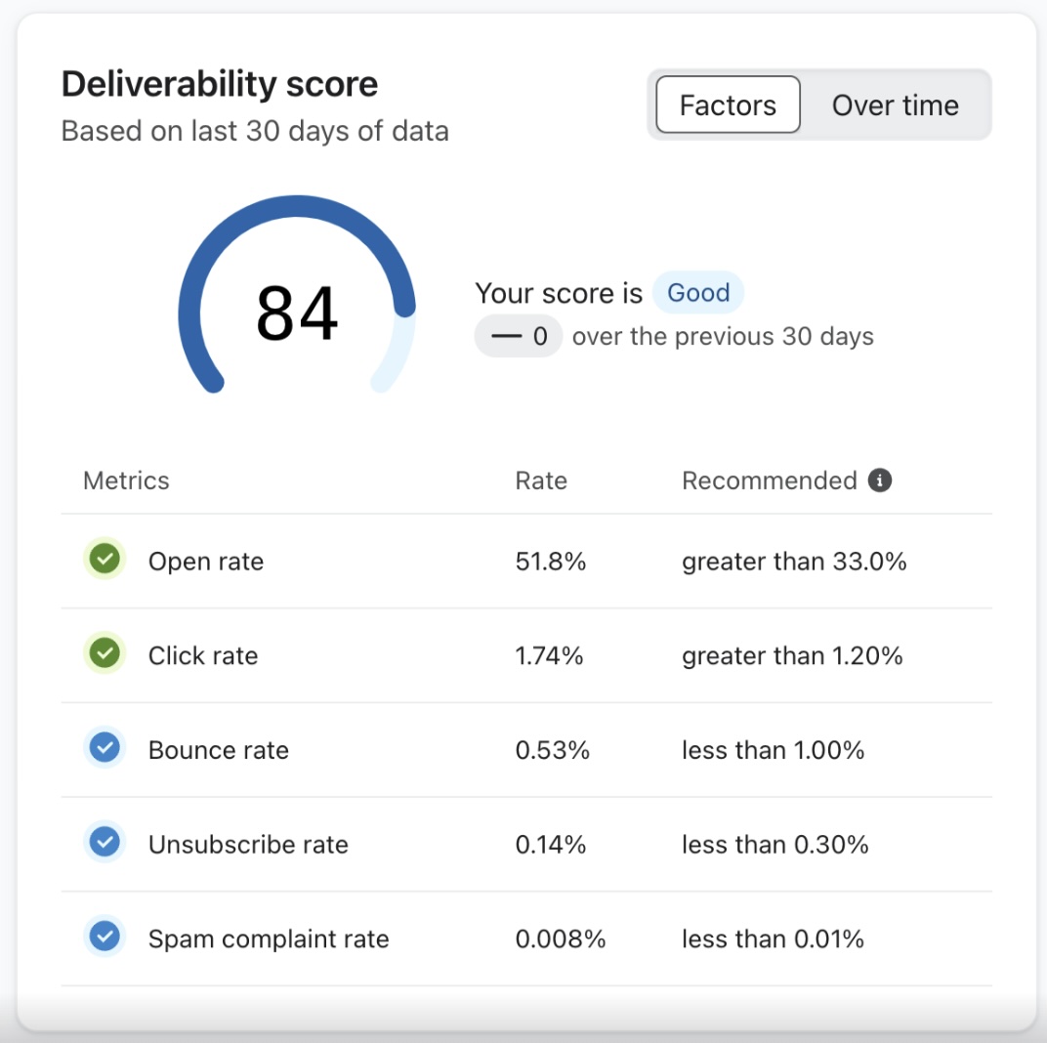Open the Recommended column info tooltip icon
This screenshot has height=1043, width=1047.
coord(878,480)
